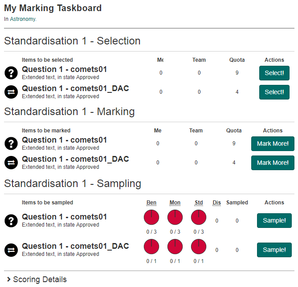Click Mark More! for comets01_DAC
The width and height of the screenshot is (298, 287).
pos(273,163)
